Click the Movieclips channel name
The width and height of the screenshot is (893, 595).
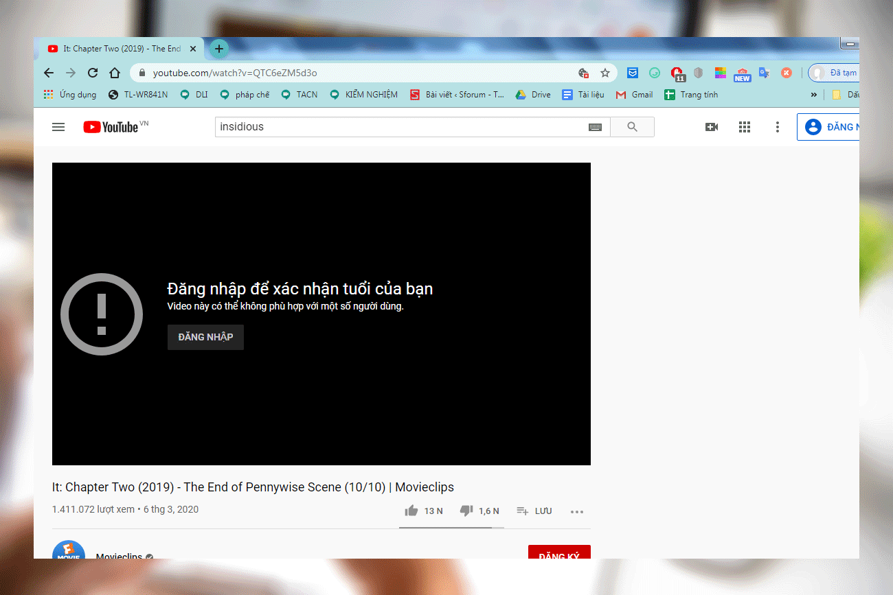pyautogui.click(x=119, y=555)
